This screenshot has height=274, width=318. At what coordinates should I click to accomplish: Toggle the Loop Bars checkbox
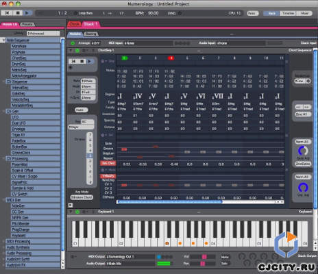click(x=75, y=13)
